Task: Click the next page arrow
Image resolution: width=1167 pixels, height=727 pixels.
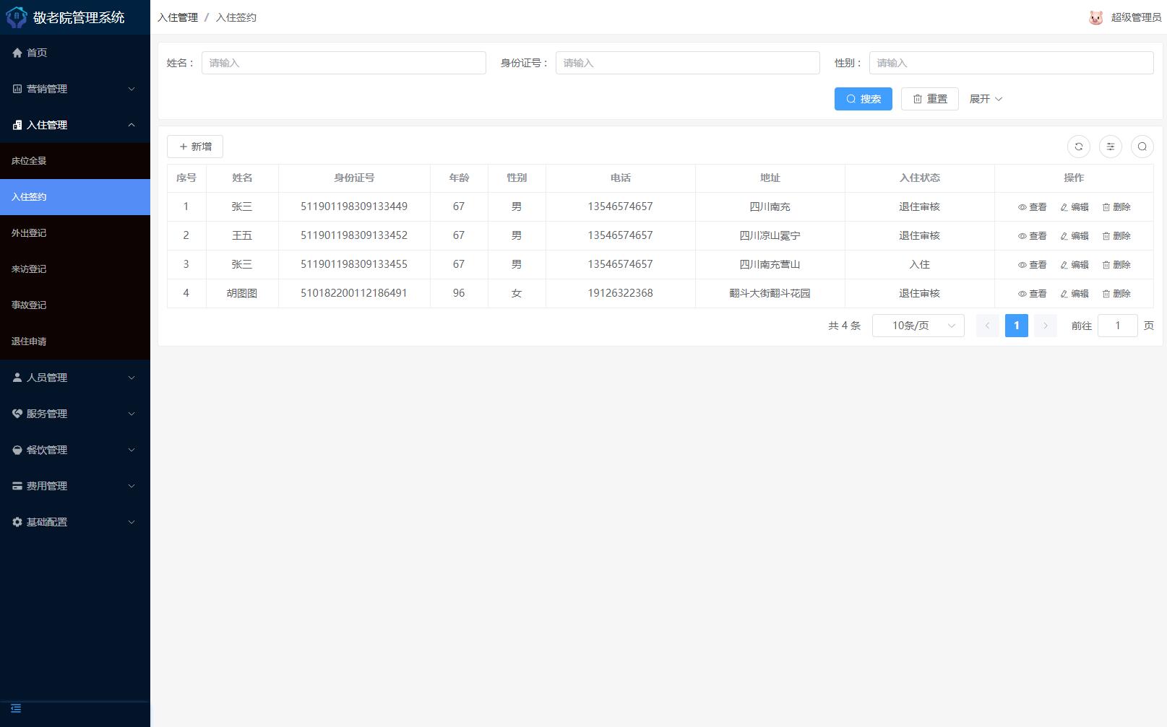Action: 1046,326
